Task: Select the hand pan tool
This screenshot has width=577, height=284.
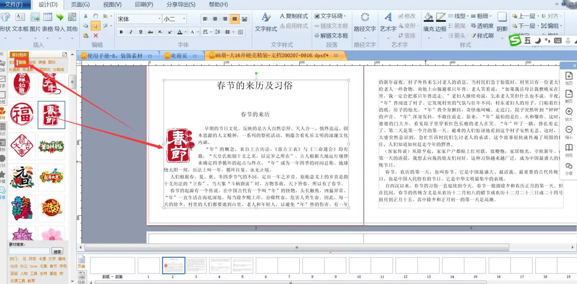Action: coord(95,16)
